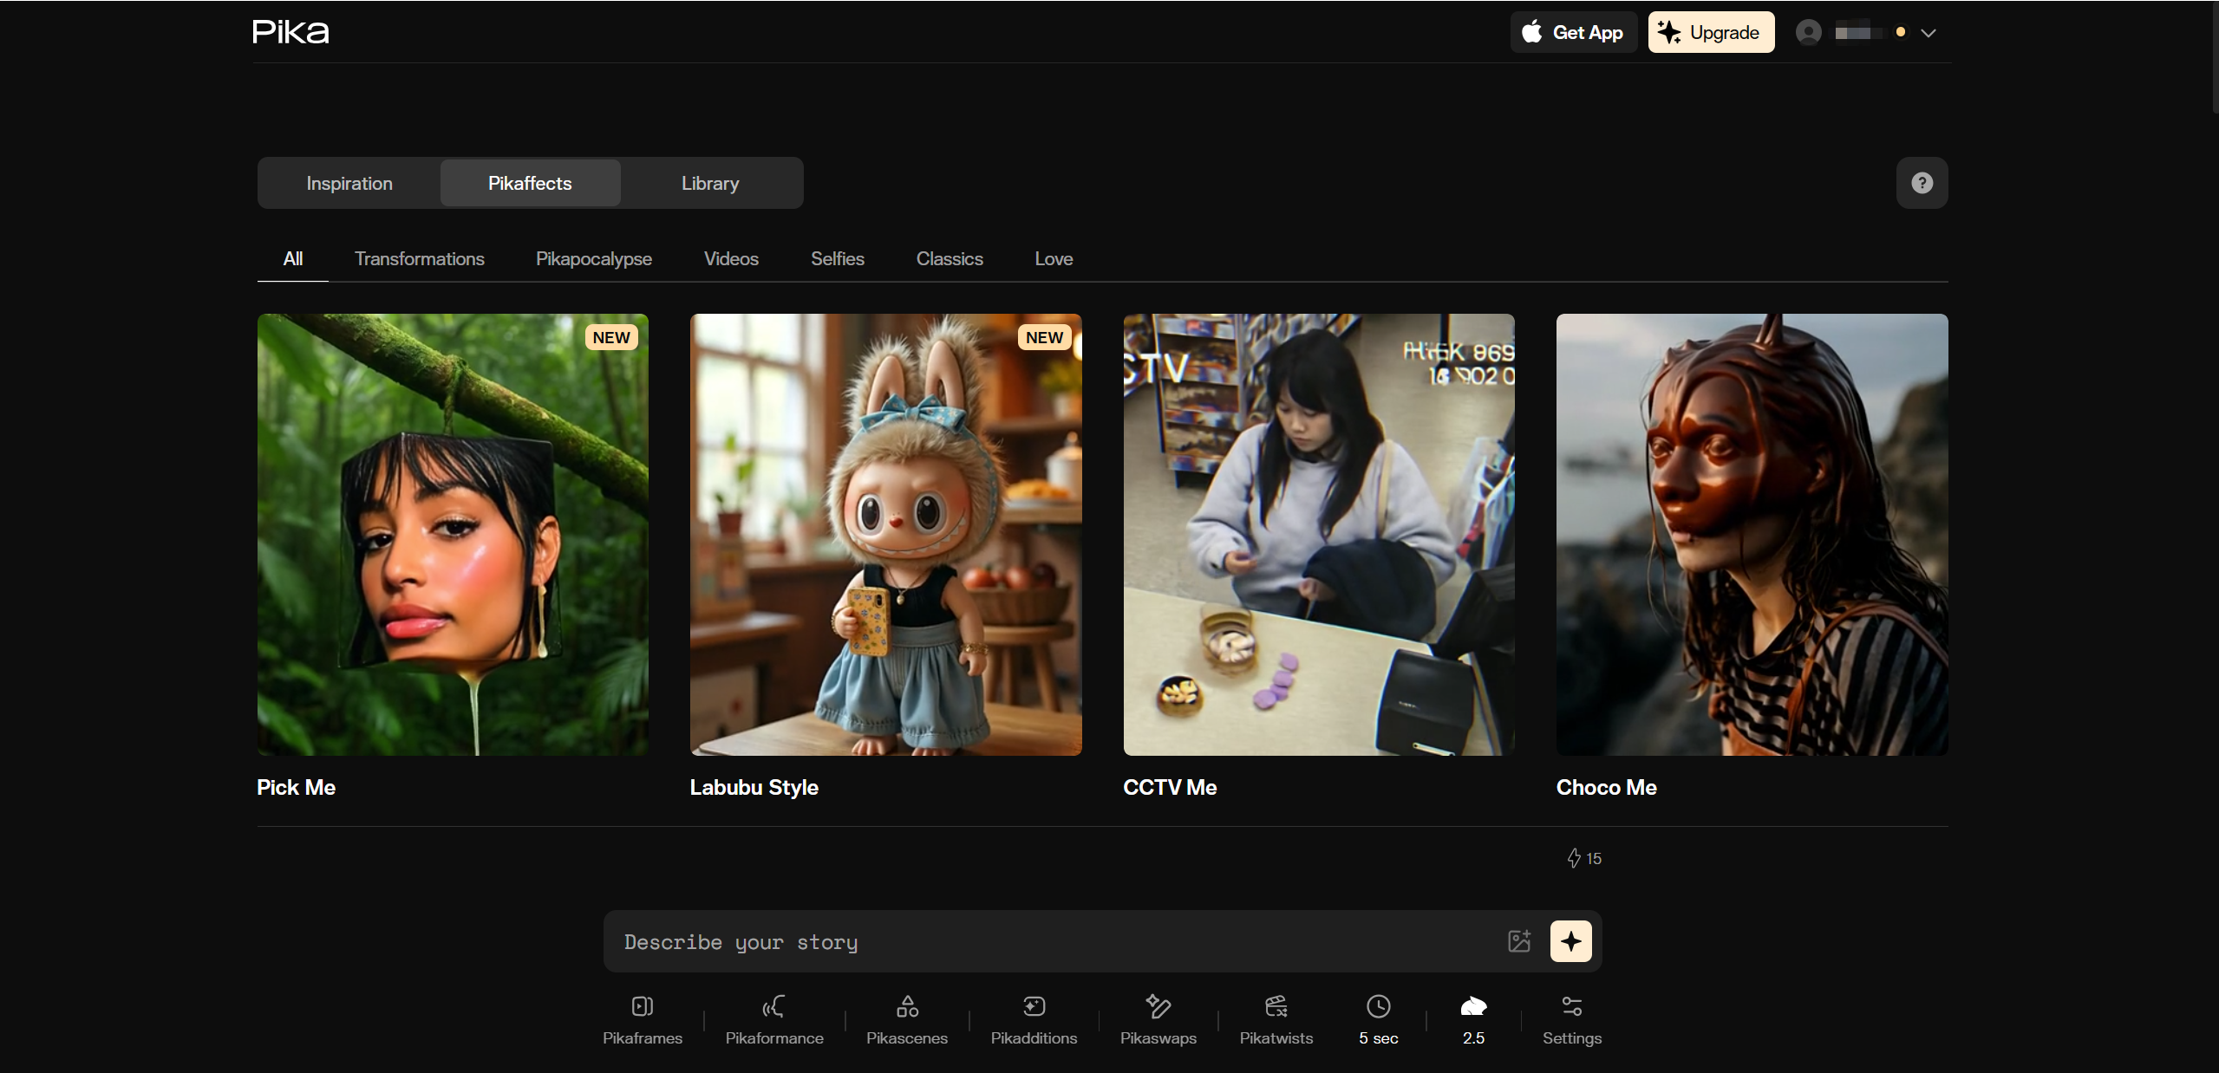
Task: Click the upload image icon in prompt box
Action: point(1519,941)
